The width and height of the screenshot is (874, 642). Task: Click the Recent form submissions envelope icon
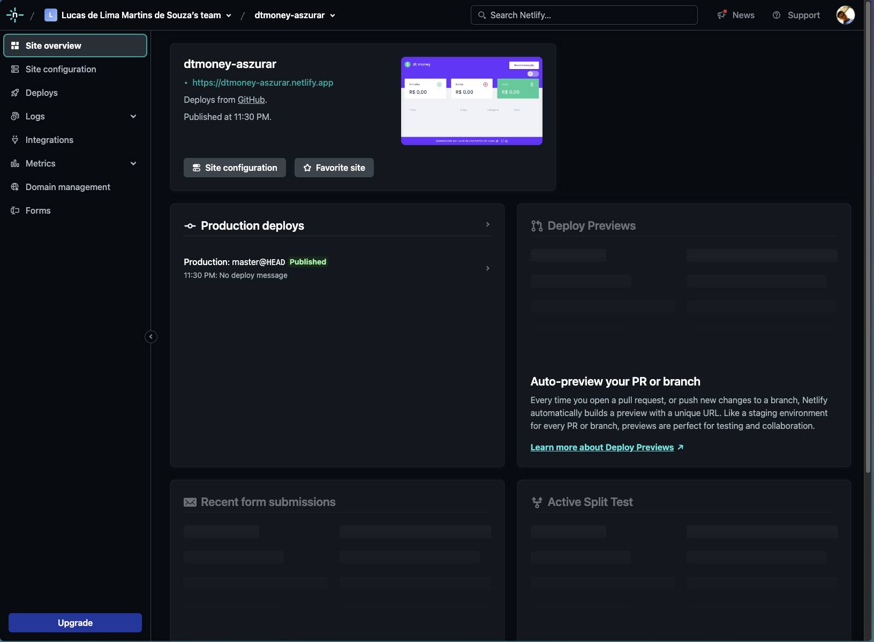point(190,502)
